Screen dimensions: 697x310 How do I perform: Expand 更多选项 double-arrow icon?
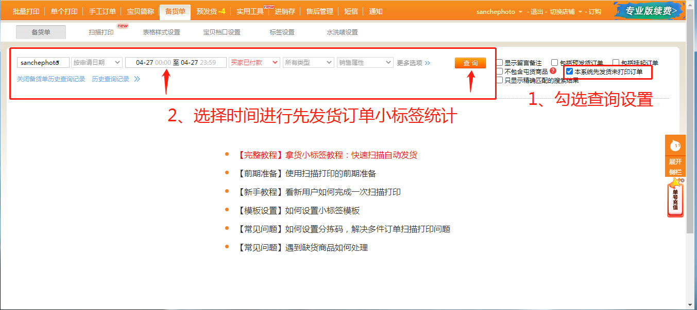(x=428, y=63)
